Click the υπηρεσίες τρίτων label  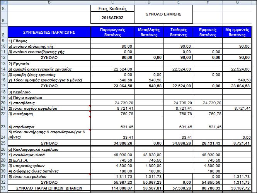point(27,166)
